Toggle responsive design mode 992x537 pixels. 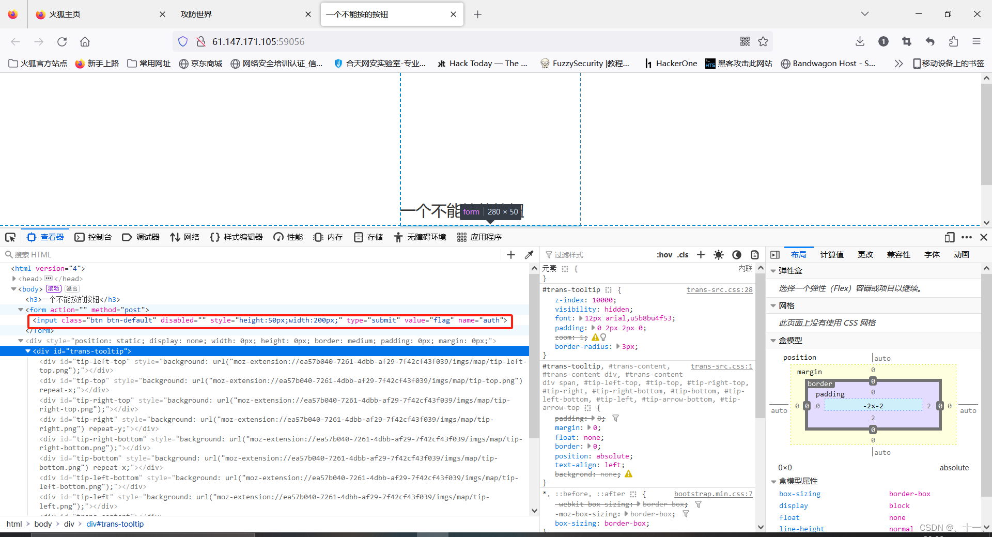coord(949,237)
